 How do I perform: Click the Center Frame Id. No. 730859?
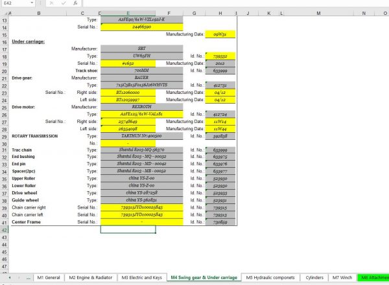(x=220, y=222)
